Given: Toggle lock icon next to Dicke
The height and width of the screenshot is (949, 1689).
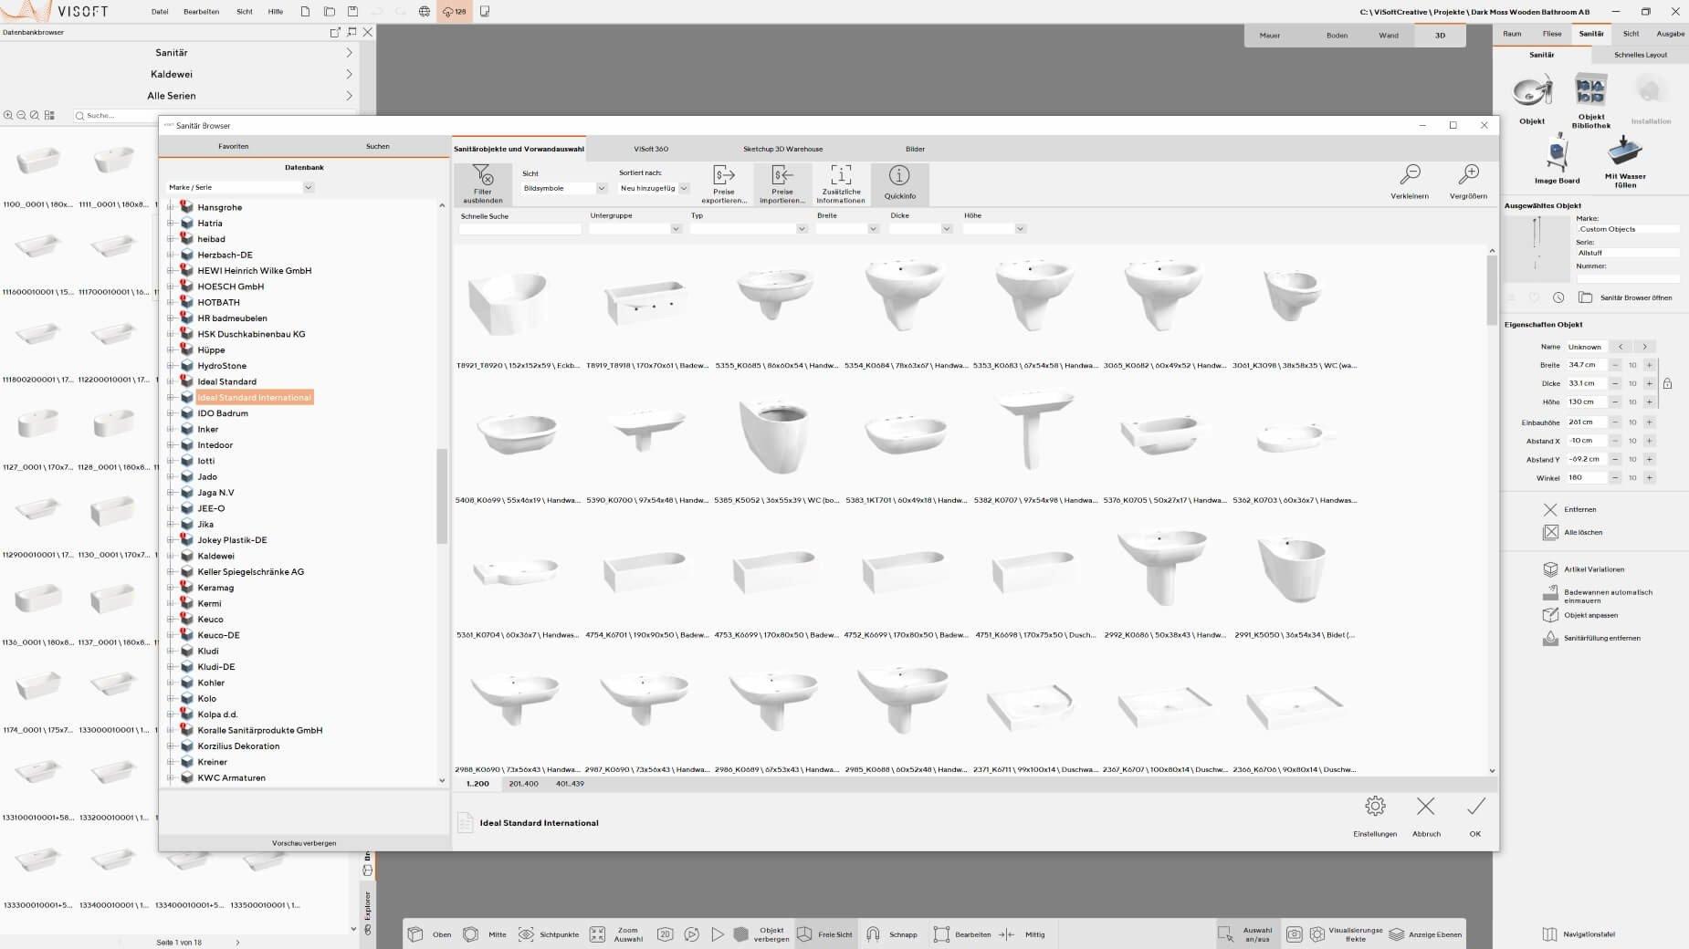Looking at the screenshot, I should 1667,383.
